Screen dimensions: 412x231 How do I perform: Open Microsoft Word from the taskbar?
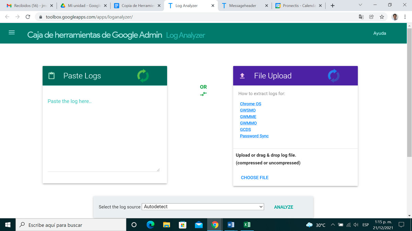pyautogui.click(x=231, y=225)
